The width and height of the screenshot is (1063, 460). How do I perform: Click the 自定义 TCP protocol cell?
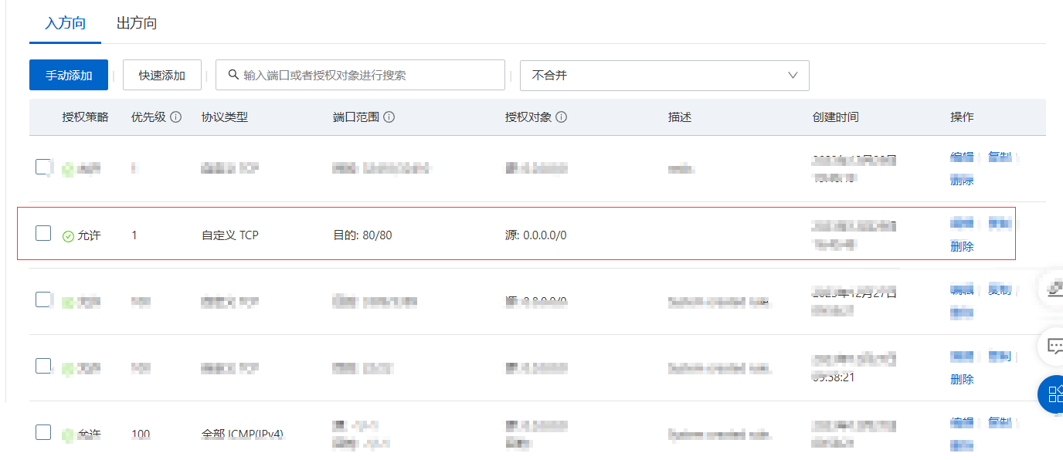pyautogui.click(x=230, y=235)
